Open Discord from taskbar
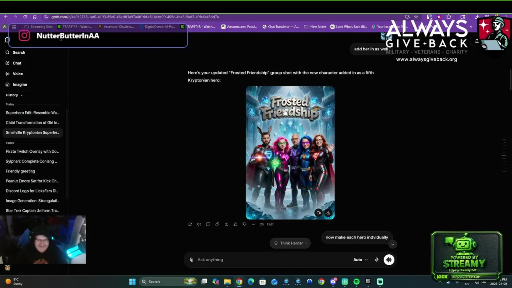Viewport: 512px width, 288px height. (333, 282)
